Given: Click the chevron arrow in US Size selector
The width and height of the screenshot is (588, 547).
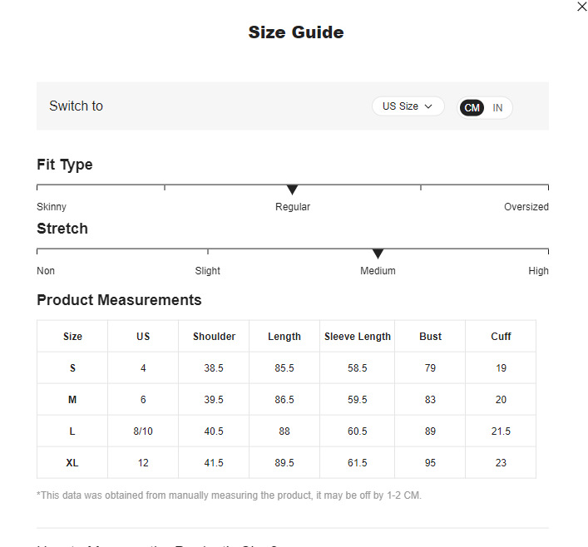Looking at the screenshot, I should pos(428,106).
